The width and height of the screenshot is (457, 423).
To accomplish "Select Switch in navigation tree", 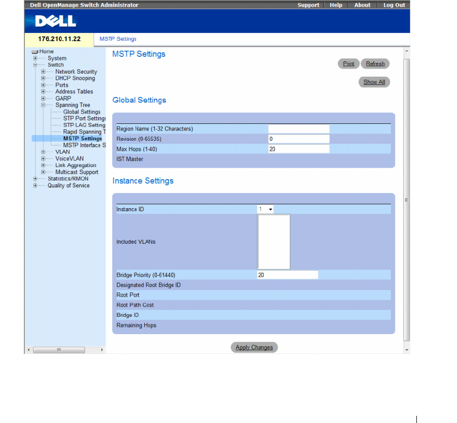I will (55, 64).
